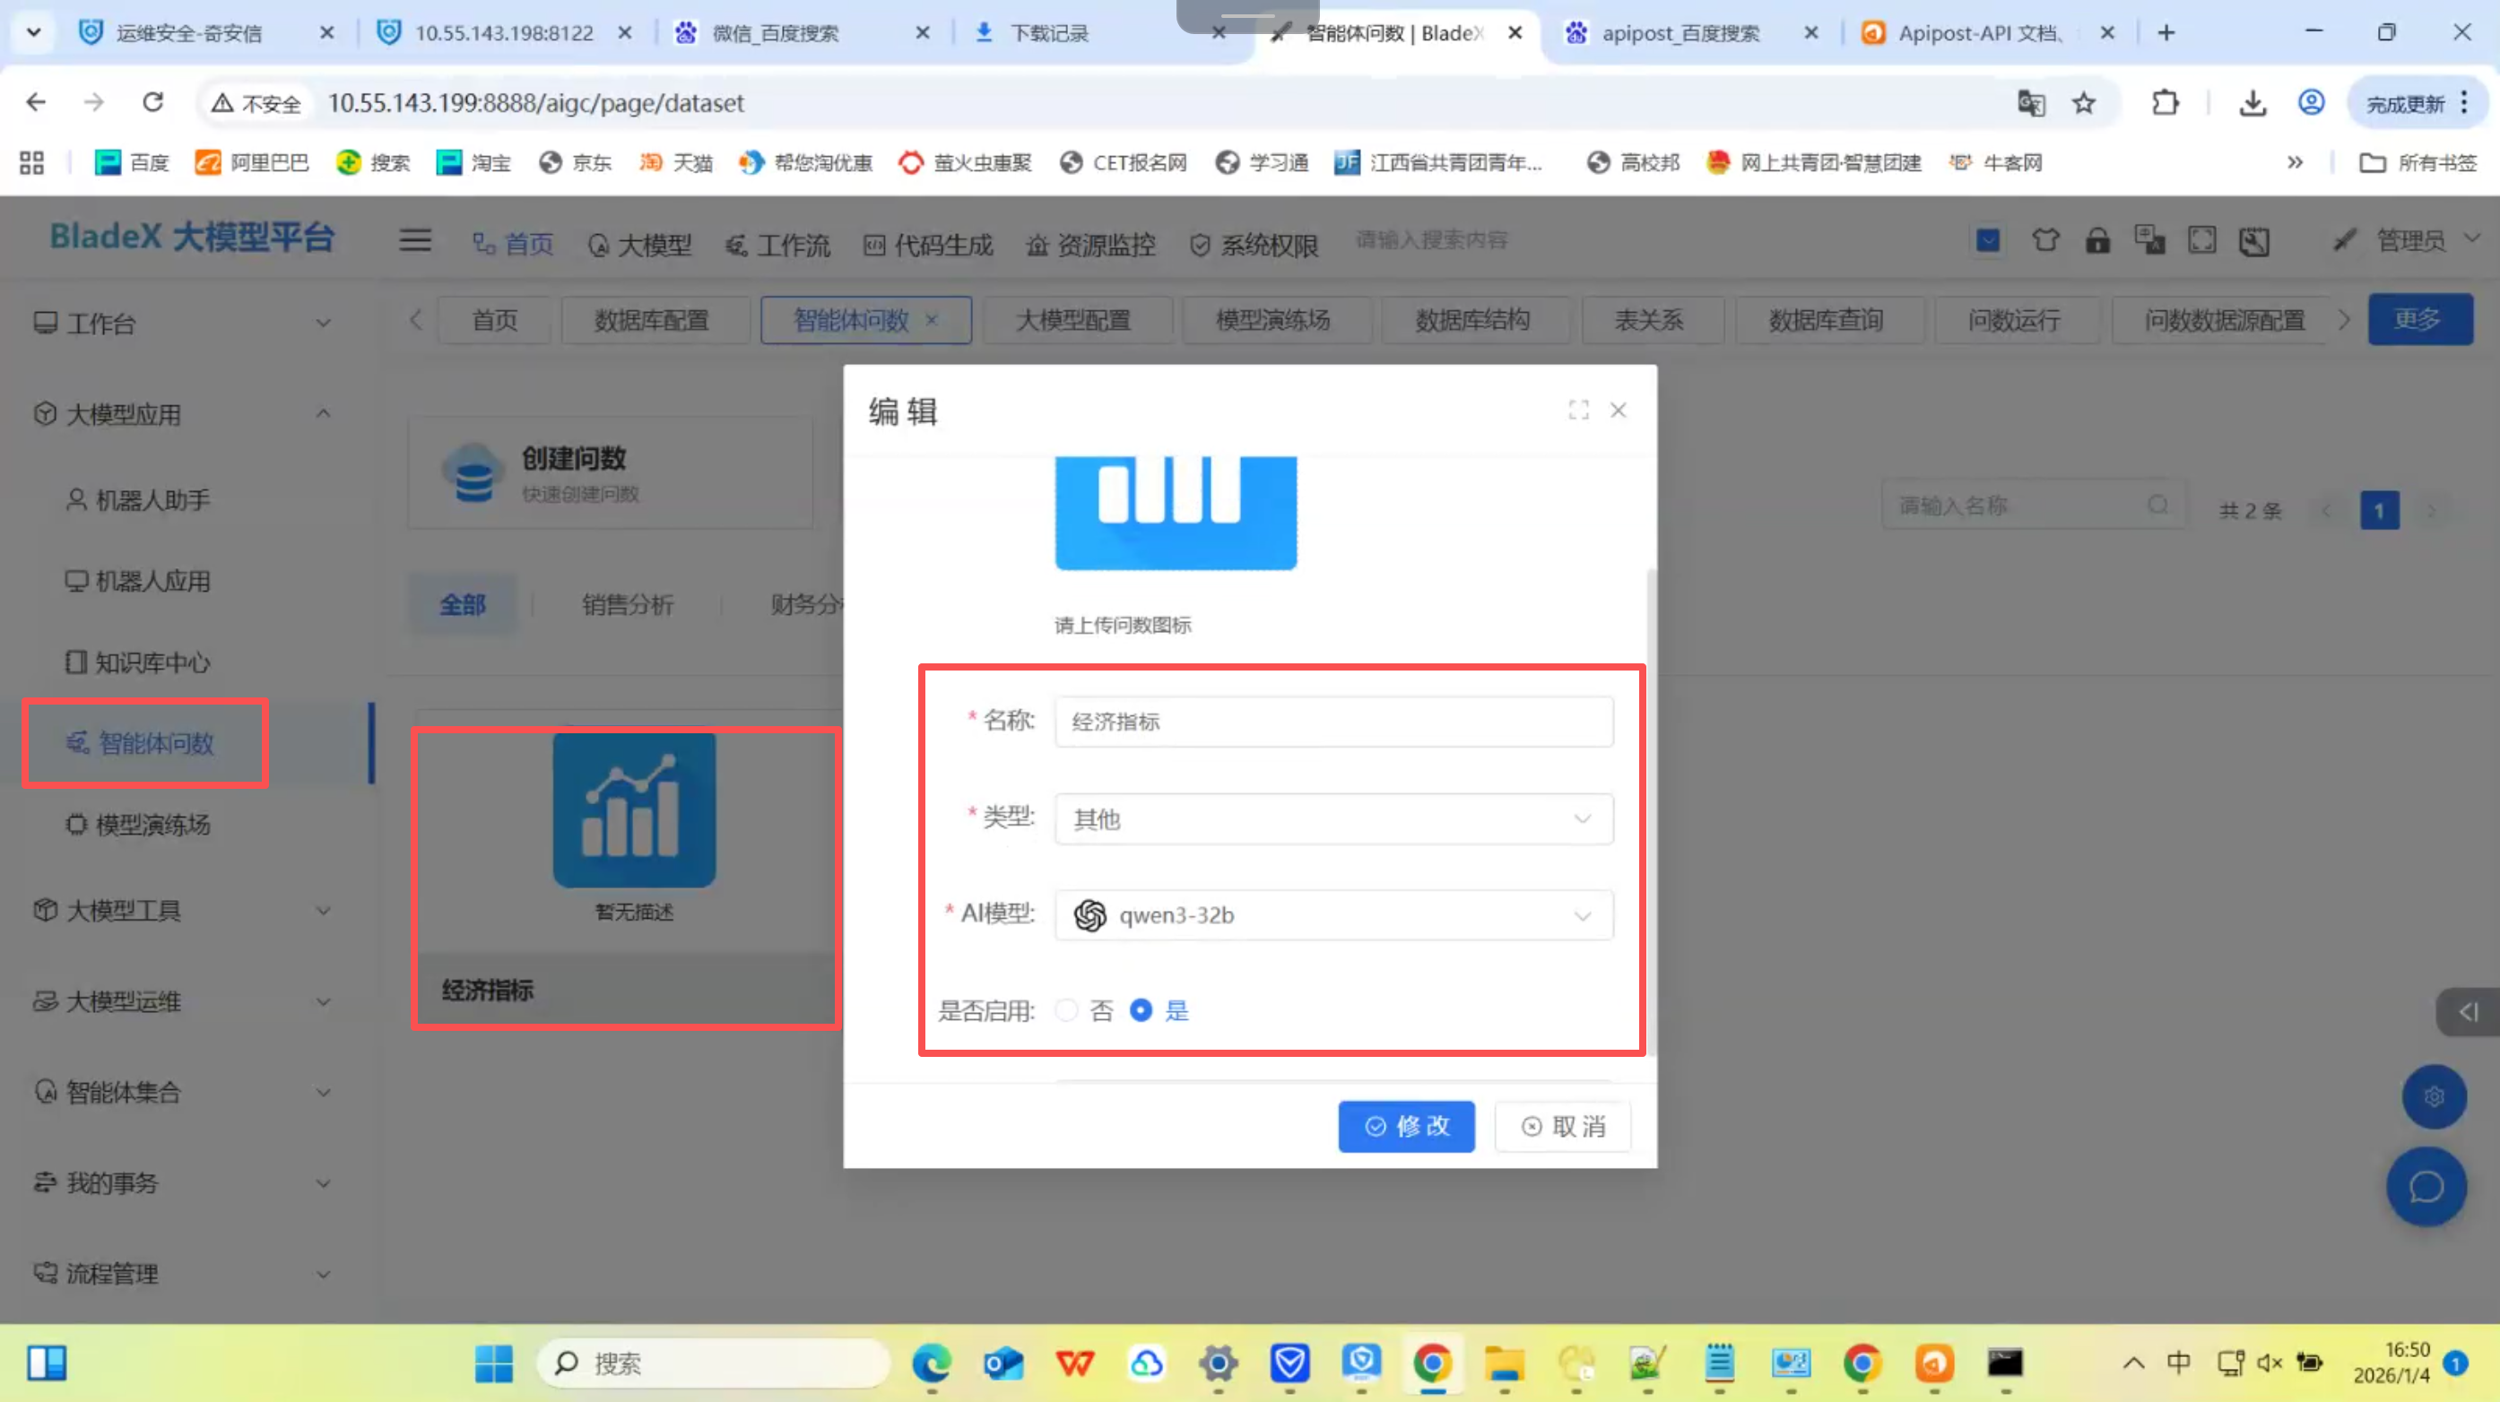The image size is (2500, 1402).
Task: Expand the edit dialog to fullscreen
Action: [x=1578, y=410]
